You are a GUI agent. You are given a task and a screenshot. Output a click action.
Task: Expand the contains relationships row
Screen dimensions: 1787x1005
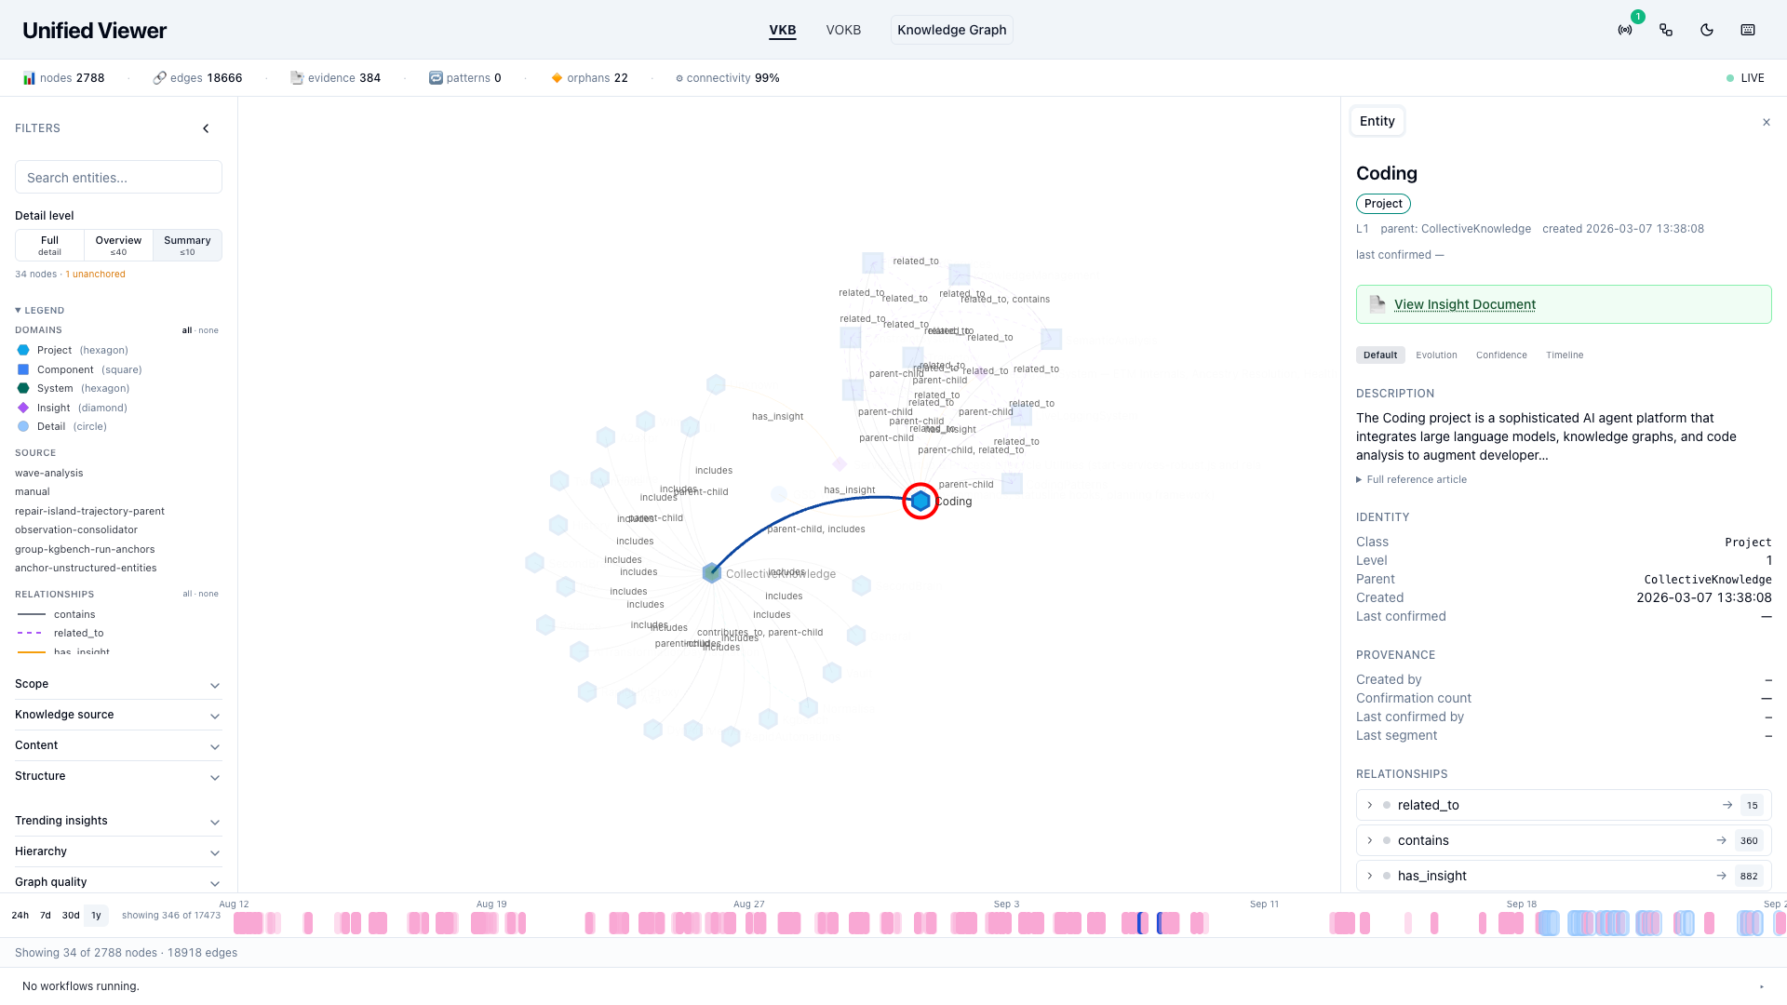pos(1564,840)
